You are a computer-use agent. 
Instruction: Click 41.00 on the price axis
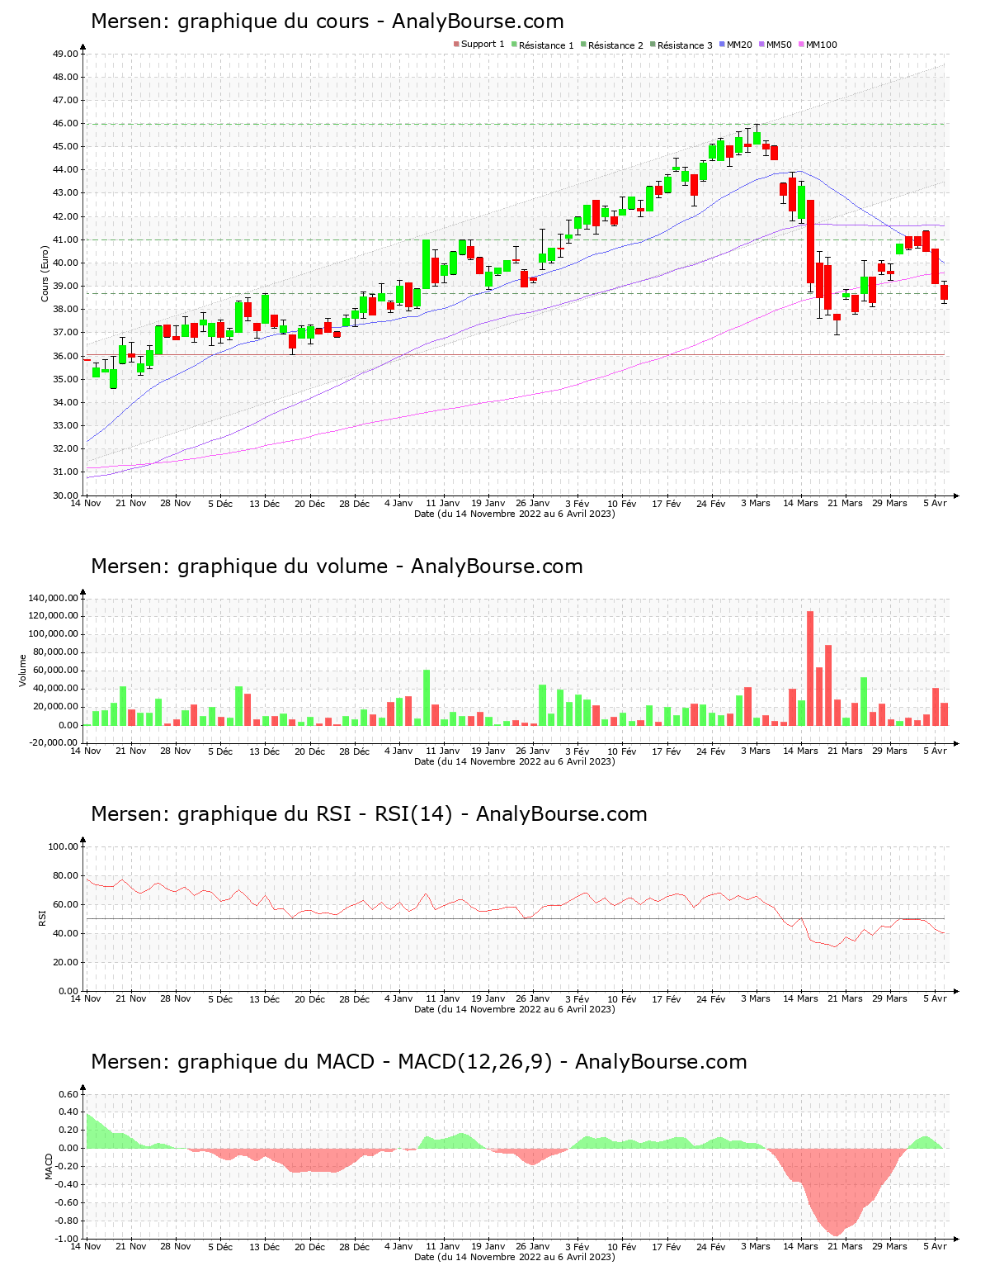[x=65, y=239]
